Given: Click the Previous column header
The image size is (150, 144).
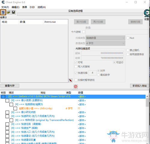Looking at the screenshot, I should 55,22.
